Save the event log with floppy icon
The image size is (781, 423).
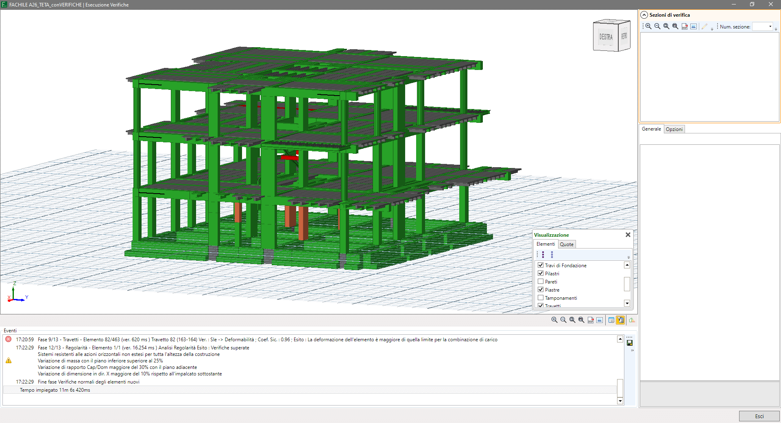(630, 343)
